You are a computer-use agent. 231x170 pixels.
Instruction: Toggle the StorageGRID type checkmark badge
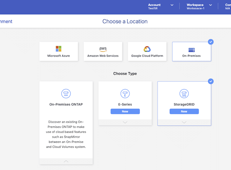click(211, 81)
